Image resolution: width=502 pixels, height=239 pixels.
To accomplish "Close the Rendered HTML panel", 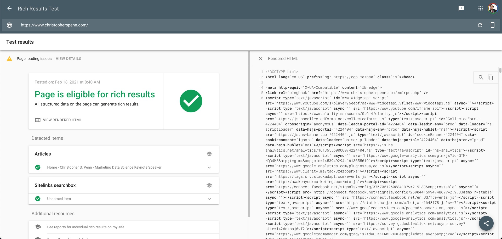I will click(x=261, y=59).
